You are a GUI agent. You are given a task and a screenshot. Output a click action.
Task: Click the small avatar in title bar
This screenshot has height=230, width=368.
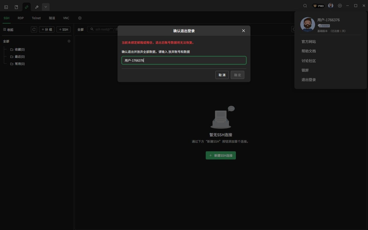(x=331, y=6)
